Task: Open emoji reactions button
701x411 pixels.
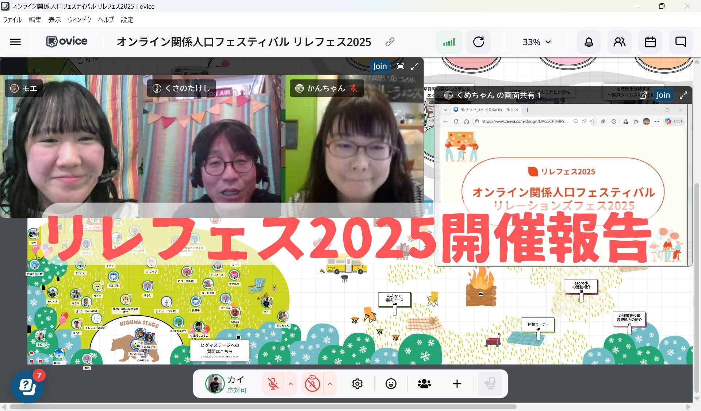Action: 391,384
